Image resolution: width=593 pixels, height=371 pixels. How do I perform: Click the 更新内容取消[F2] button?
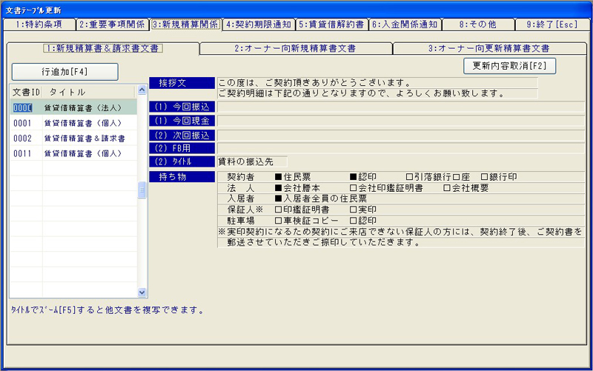tap(509, 65)
